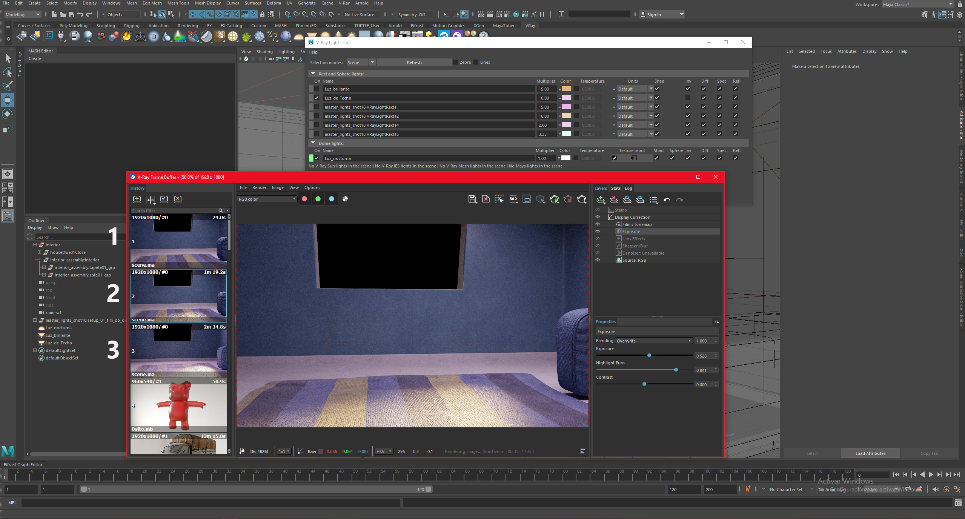Delete selected history image
The height and width of the screenshot is (519, 965).
(178, 199)
